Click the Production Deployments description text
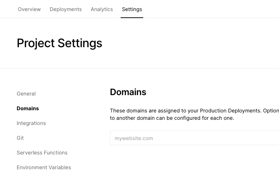Viewport: 279px width, 174px height. coord(194,114)
